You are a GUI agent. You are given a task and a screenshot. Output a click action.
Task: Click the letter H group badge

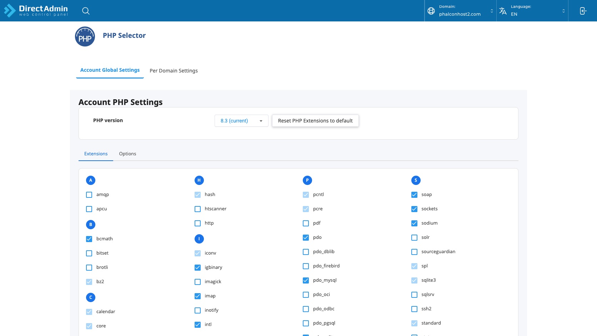pos(199,180)
